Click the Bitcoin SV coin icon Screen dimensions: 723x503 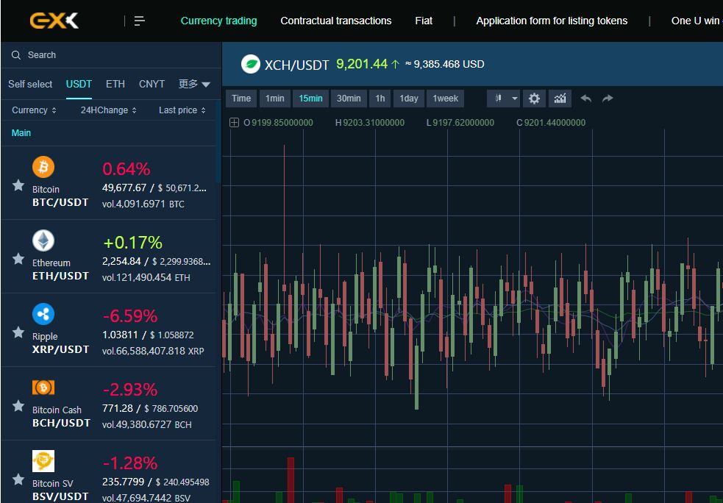pos(43,461)
